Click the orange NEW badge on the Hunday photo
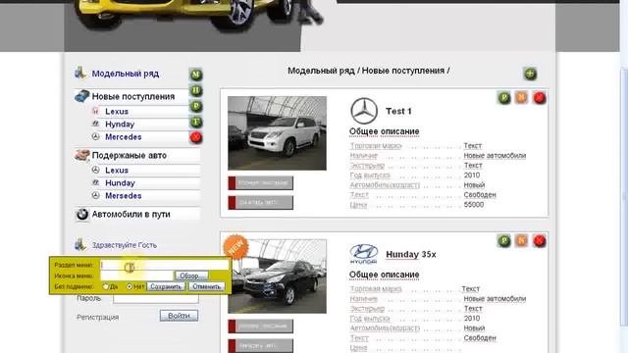The width and height of the screenshot is (628, 353). 235,246
